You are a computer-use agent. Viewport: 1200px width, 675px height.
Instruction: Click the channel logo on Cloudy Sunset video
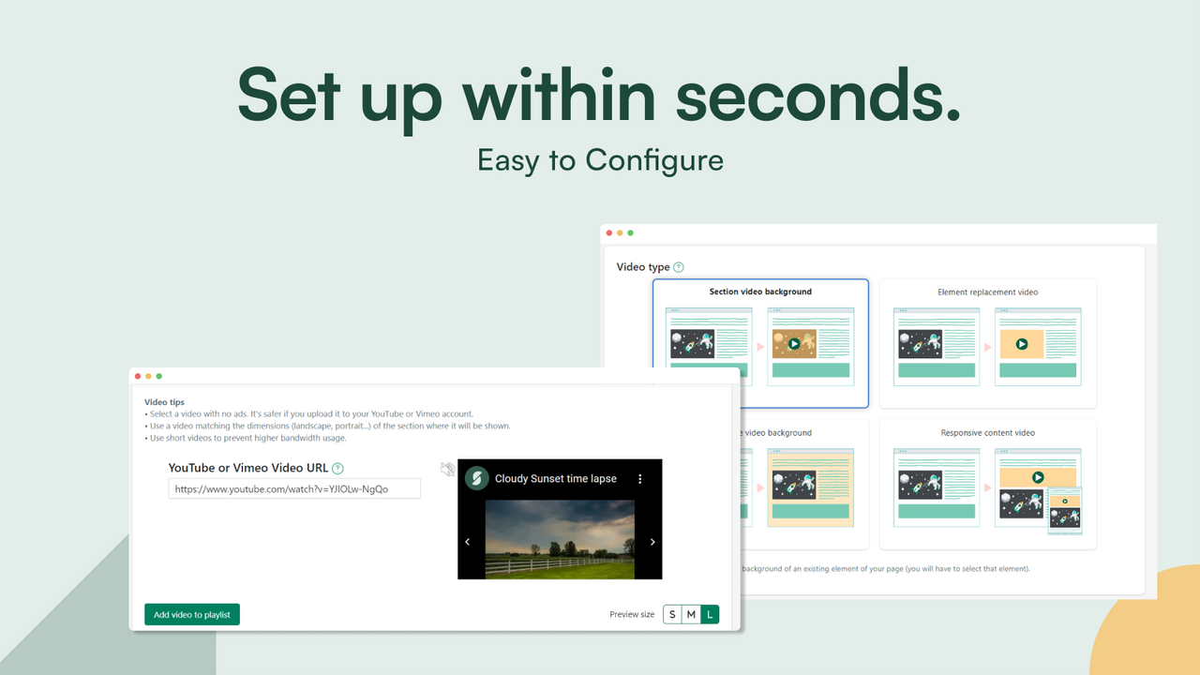(478, 478)
